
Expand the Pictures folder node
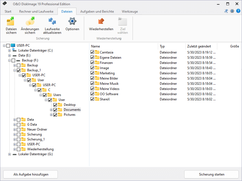click(x=51, y=115)
